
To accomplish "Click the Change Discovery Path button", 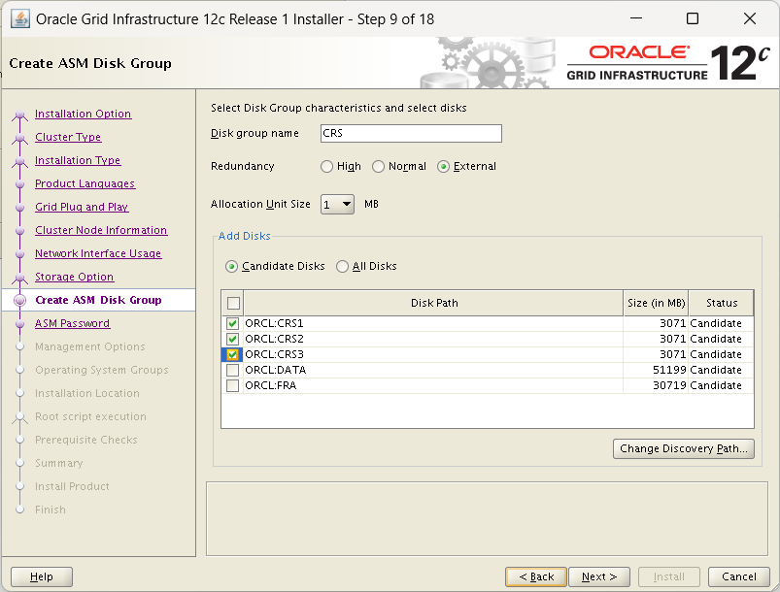I will (684, 448).
